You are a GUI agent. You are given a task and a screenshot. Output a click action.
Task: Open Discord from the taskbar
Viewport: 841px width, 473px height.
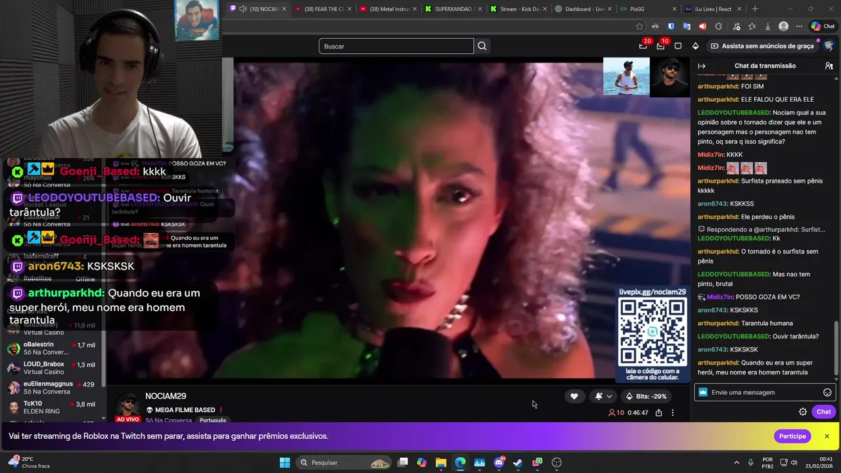pyautogui.click(x=499, y=462)
